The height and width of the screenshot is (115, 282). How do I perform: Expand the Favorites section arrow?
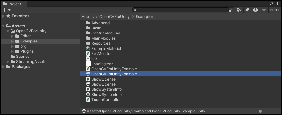[4, 16]
